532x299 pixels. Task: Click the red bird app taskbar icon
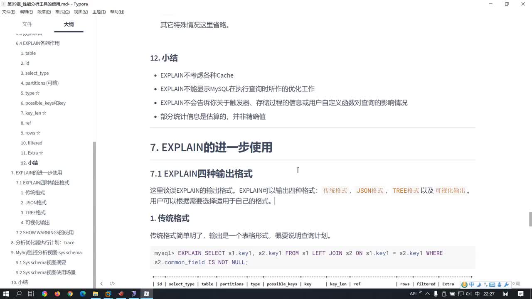tap(121, 294)
